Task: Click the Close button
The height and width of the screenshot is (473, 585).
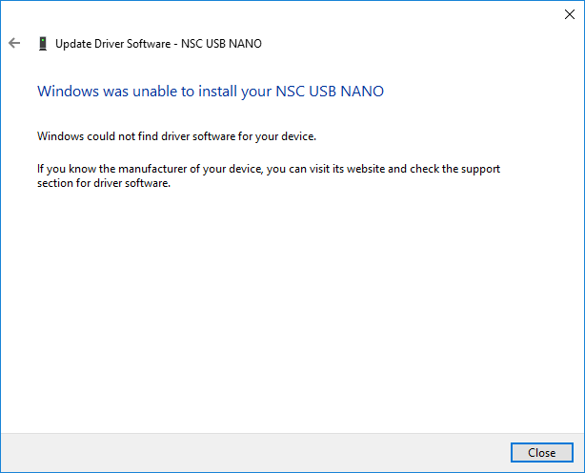Action: (x=542, y=452)
